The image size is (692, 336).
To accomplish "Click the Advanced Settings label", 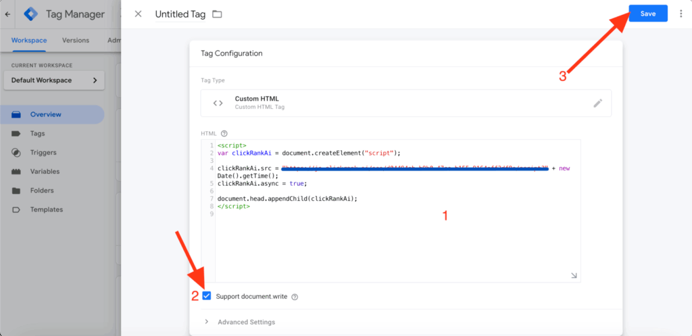I will [x=246, y=322].
